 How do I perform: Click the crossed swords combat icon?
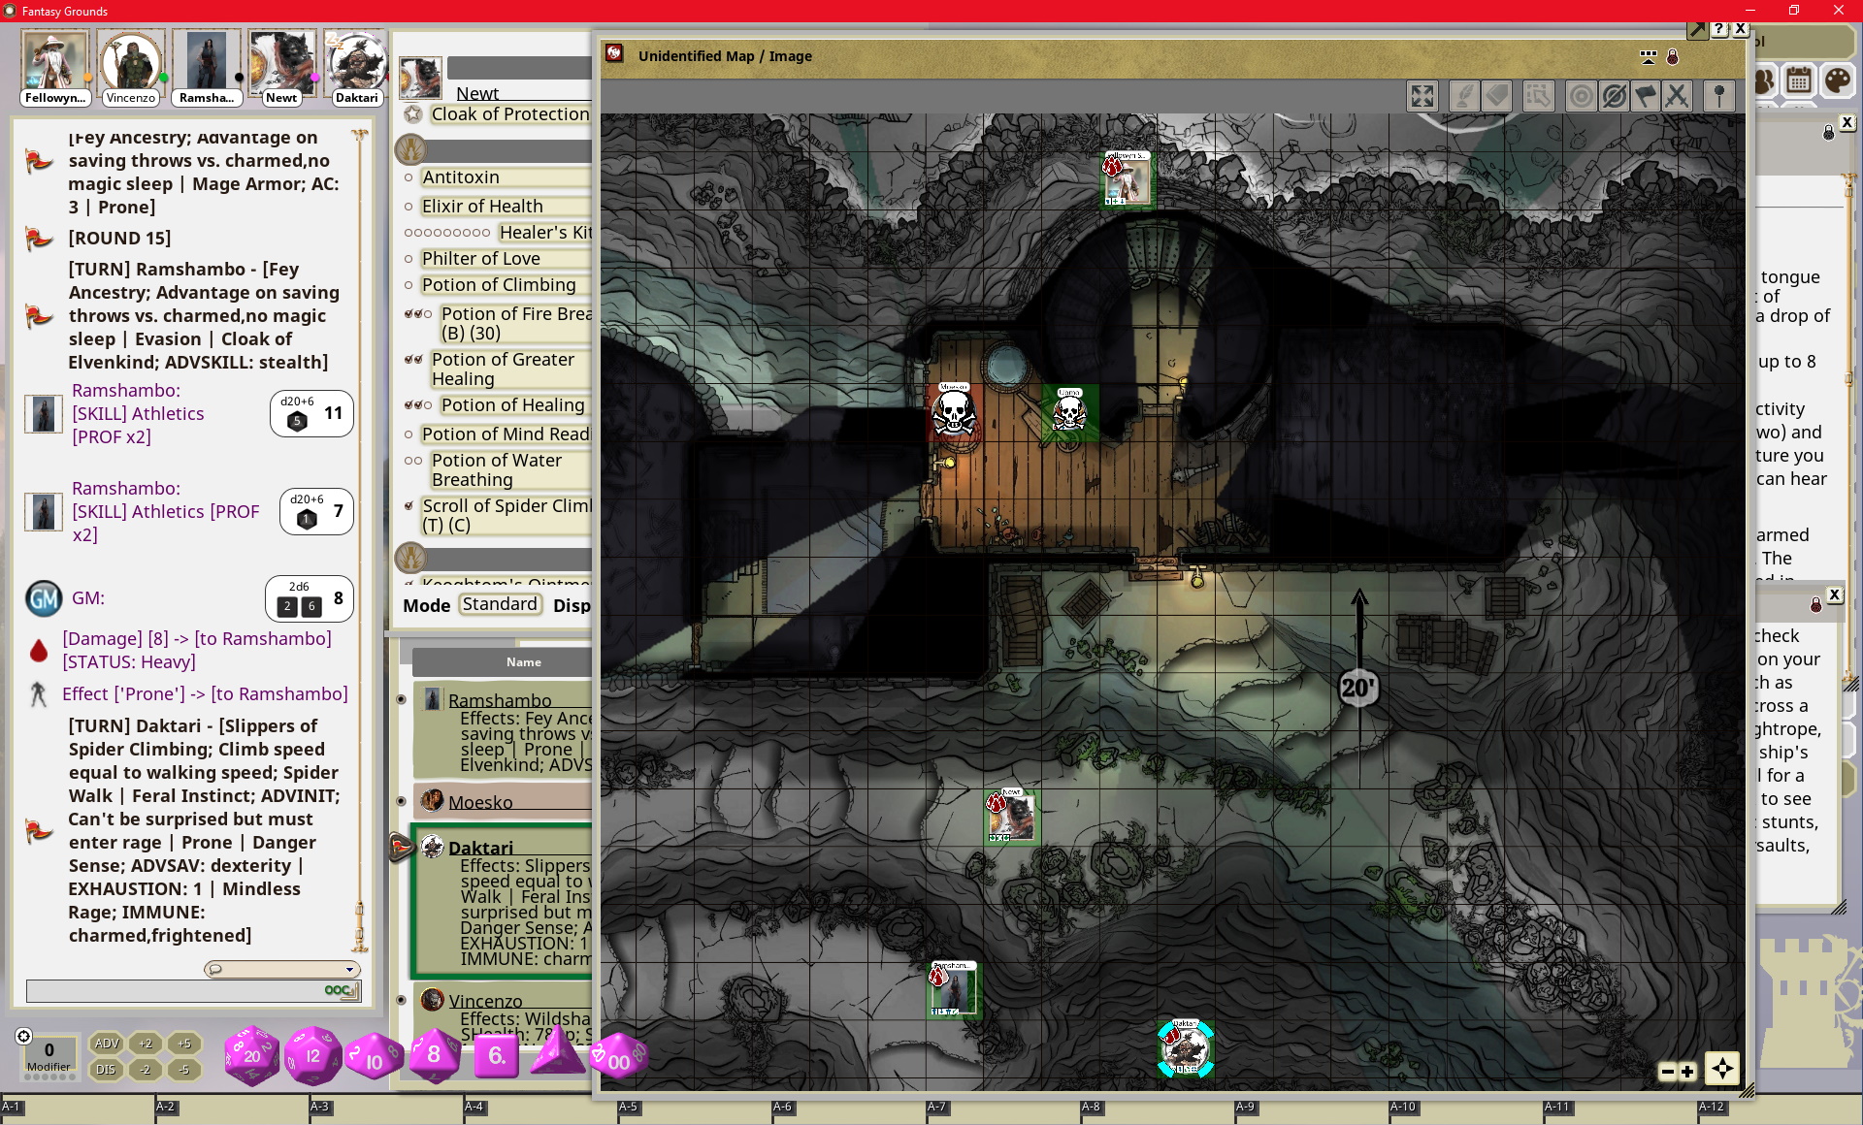click(x=1677, y=96)
